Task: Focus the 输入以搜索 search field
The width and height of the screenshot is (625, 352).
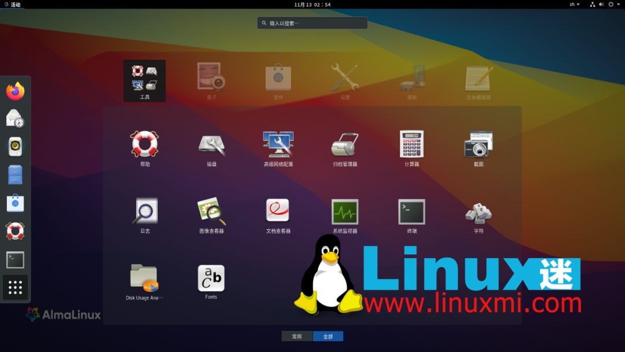Action: [312, 23]
